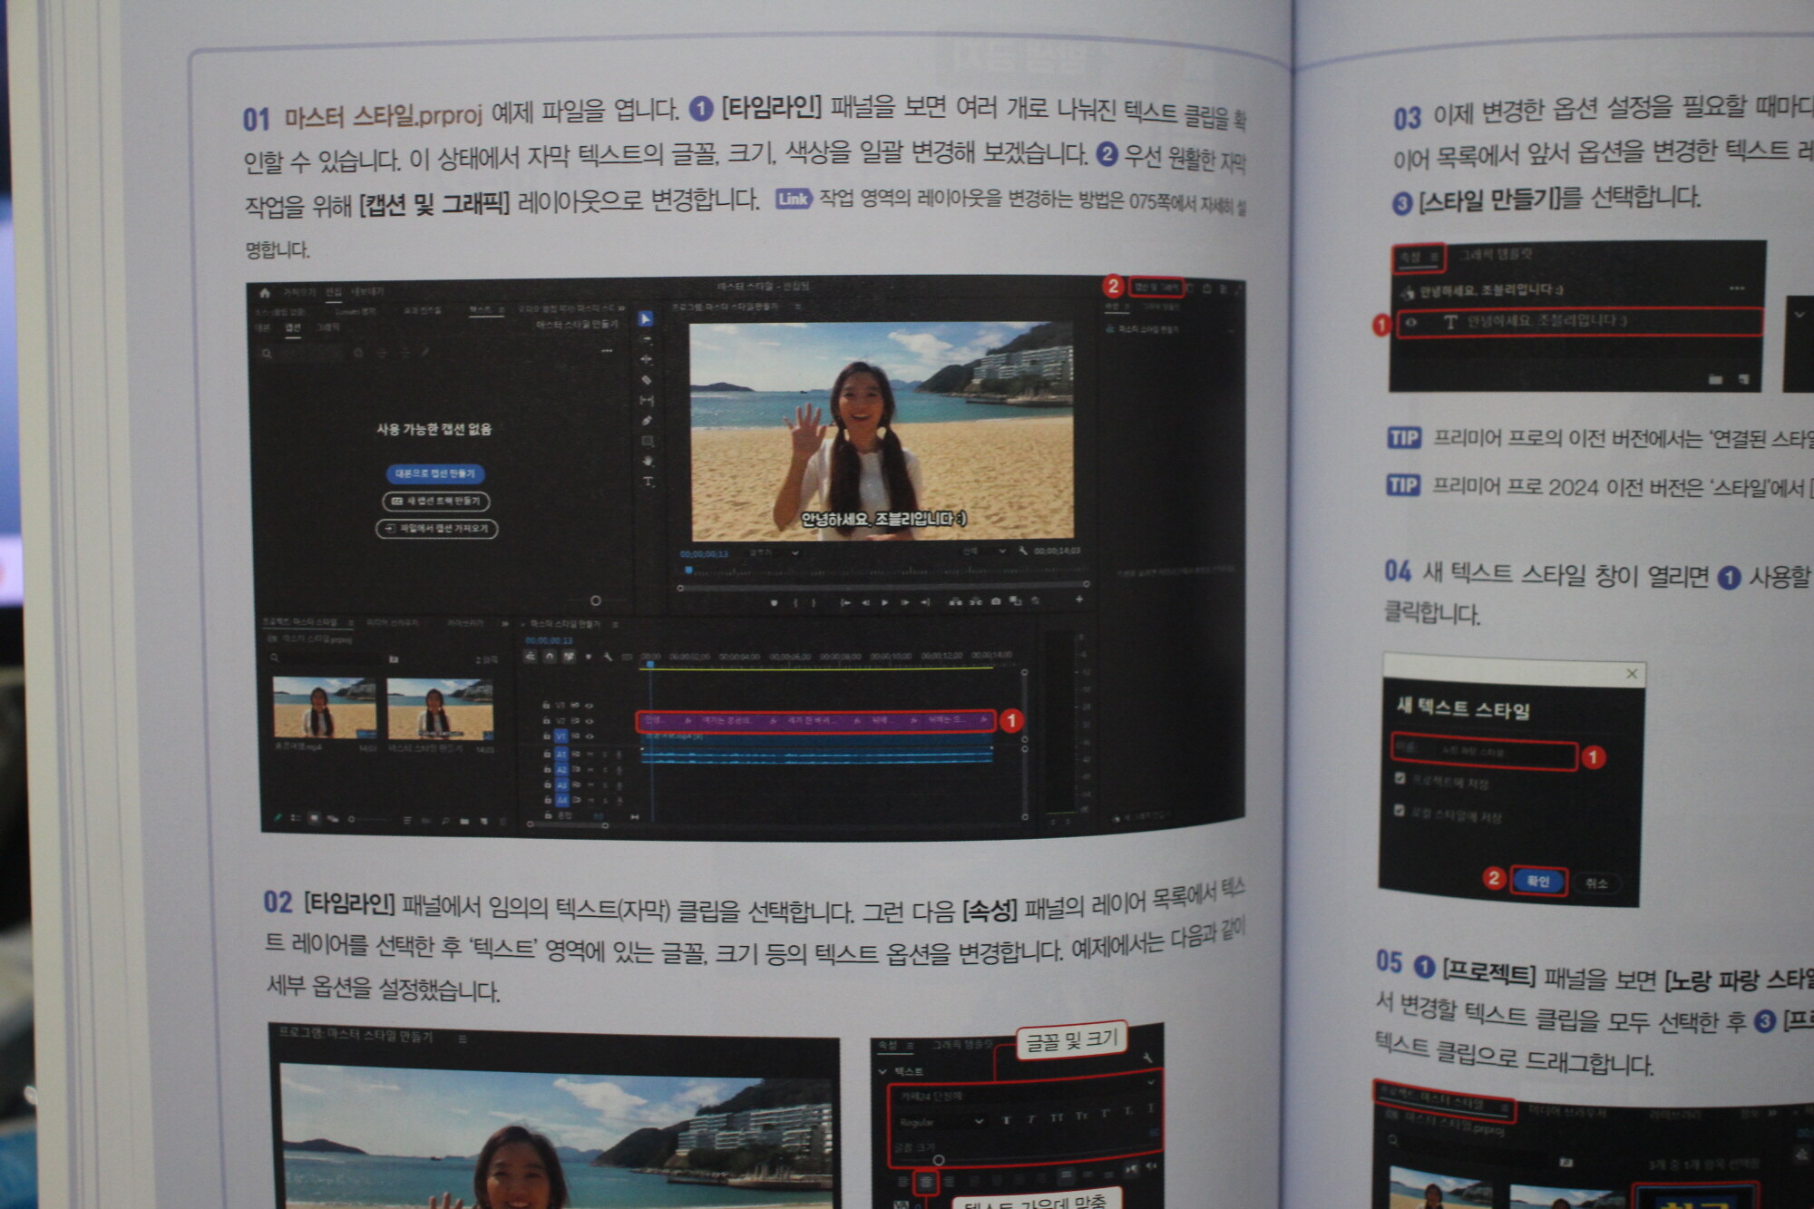1814x1209 pixels.
Task: Click the Center Align Text icon
Action: [926, 1183]
